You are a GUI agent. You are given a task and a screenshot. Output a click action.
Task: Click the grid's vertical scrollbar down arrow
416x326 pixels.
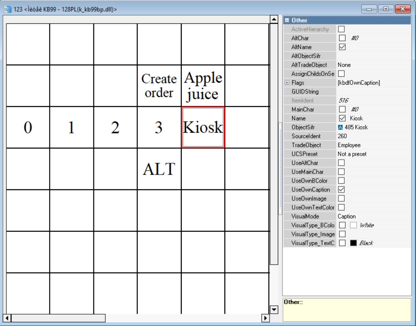pos(274,309)
